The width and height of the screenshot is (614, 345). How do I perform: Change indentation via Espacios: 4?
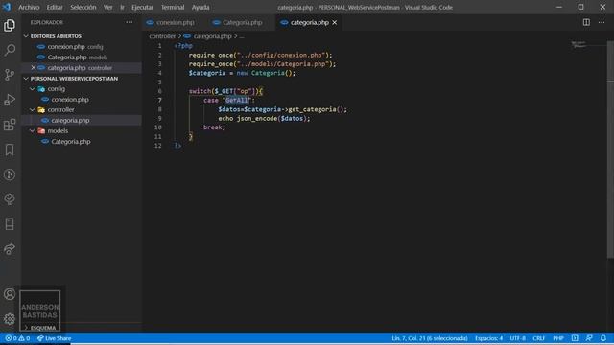point(488,338)
